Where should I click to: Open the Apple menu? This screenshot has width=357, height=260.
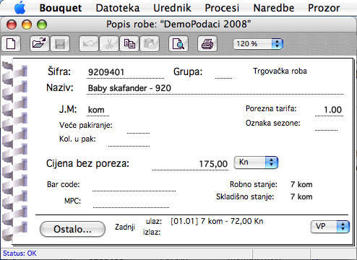(20, 8)
